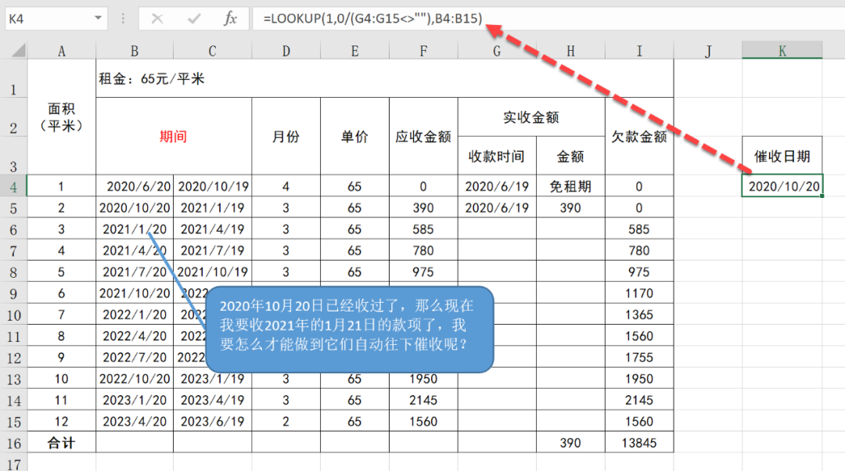Click cell with 租金：65元/平米
Image resolution: width=845 pixels, height=471 pixels.
click(x=385, y=79)
